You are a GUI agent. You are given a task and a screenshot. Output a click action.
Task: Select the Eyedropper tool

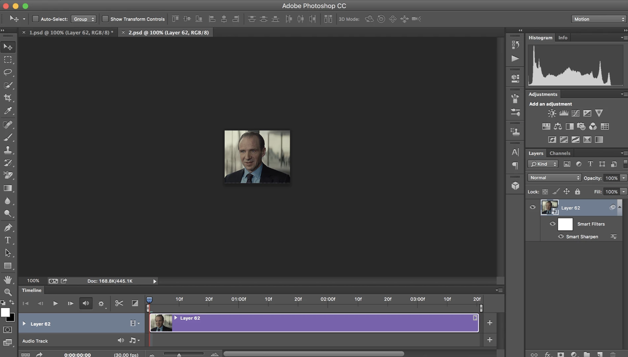8,111
